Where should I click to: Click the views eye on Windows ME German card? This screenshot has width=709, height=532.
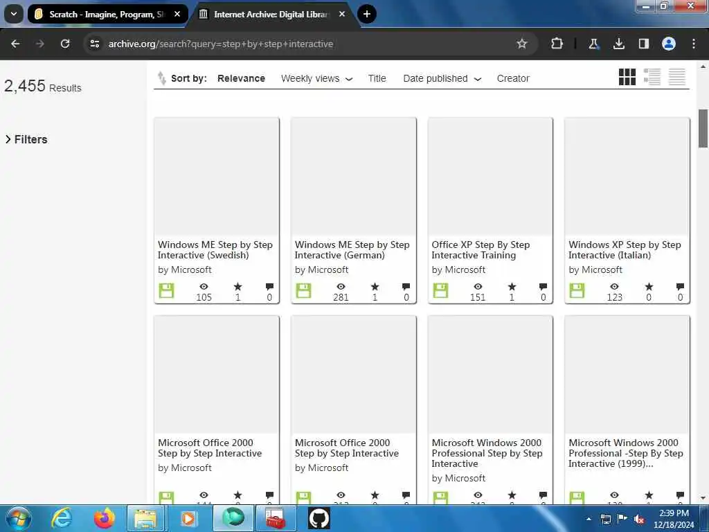[341, 286]
